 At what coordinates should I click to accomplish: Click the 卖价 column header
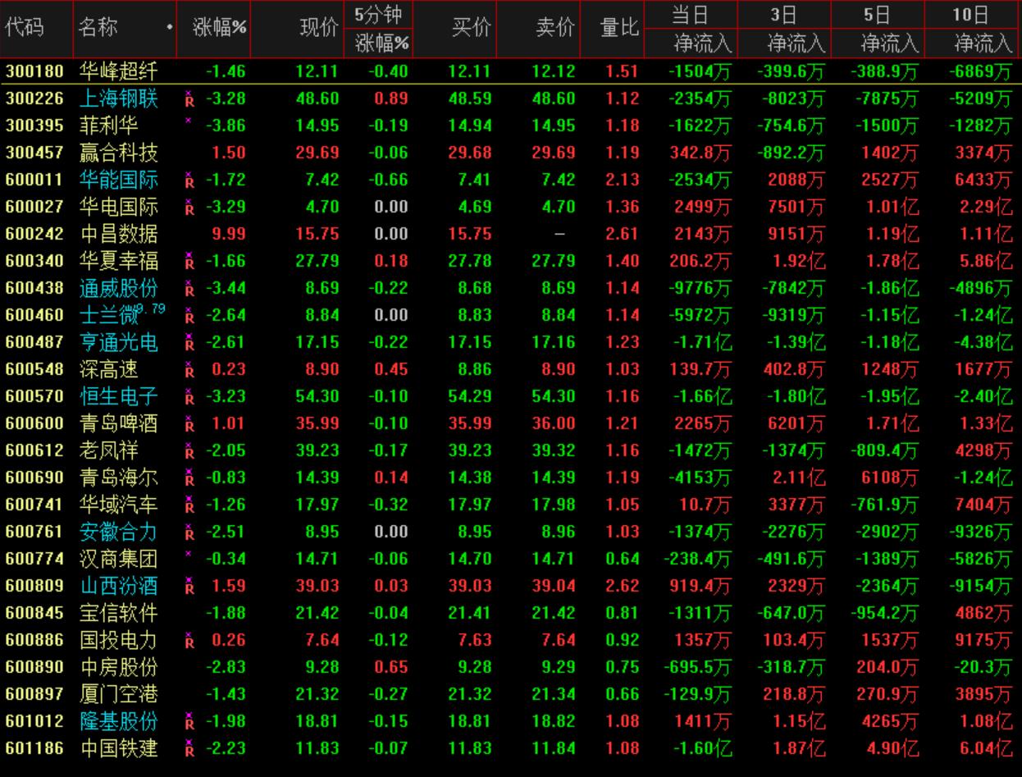[x=555, y=28]
